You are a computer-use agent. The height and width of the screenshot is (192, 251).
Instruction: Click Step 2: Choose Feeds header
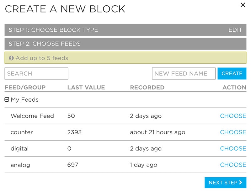click(x=45, y=44)
